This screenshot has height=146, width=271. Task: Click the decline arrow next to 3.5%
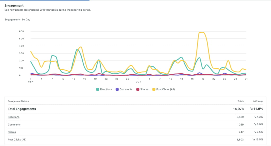255,132
